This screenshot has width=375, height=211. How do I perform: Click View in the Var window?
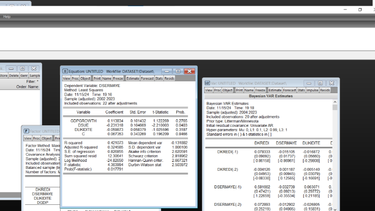pos(209,90)
